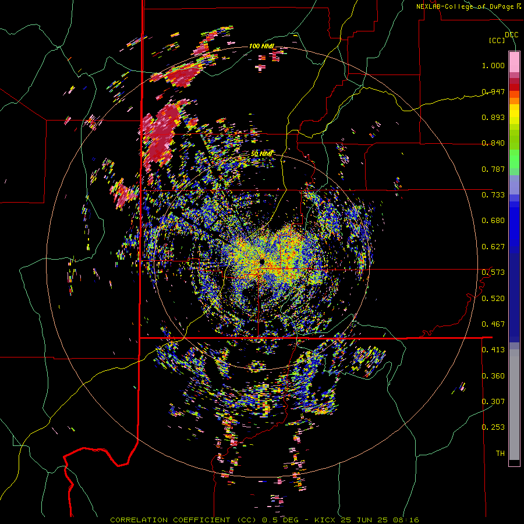Click the 0.947 scale value
The height and width of the screenshot is (524, 524).
coord(493,91)
